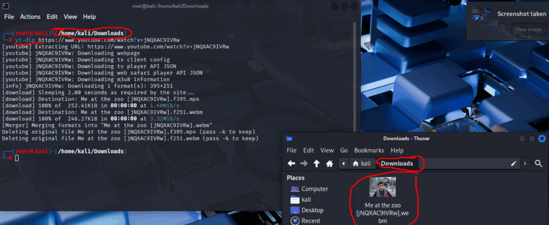Open Thunar's File menu

[x=292, y=150]
